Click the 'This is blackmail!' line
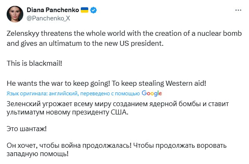The height and width of the screenshot is (164, 249). pyautogui.click(x=34, y=63)
